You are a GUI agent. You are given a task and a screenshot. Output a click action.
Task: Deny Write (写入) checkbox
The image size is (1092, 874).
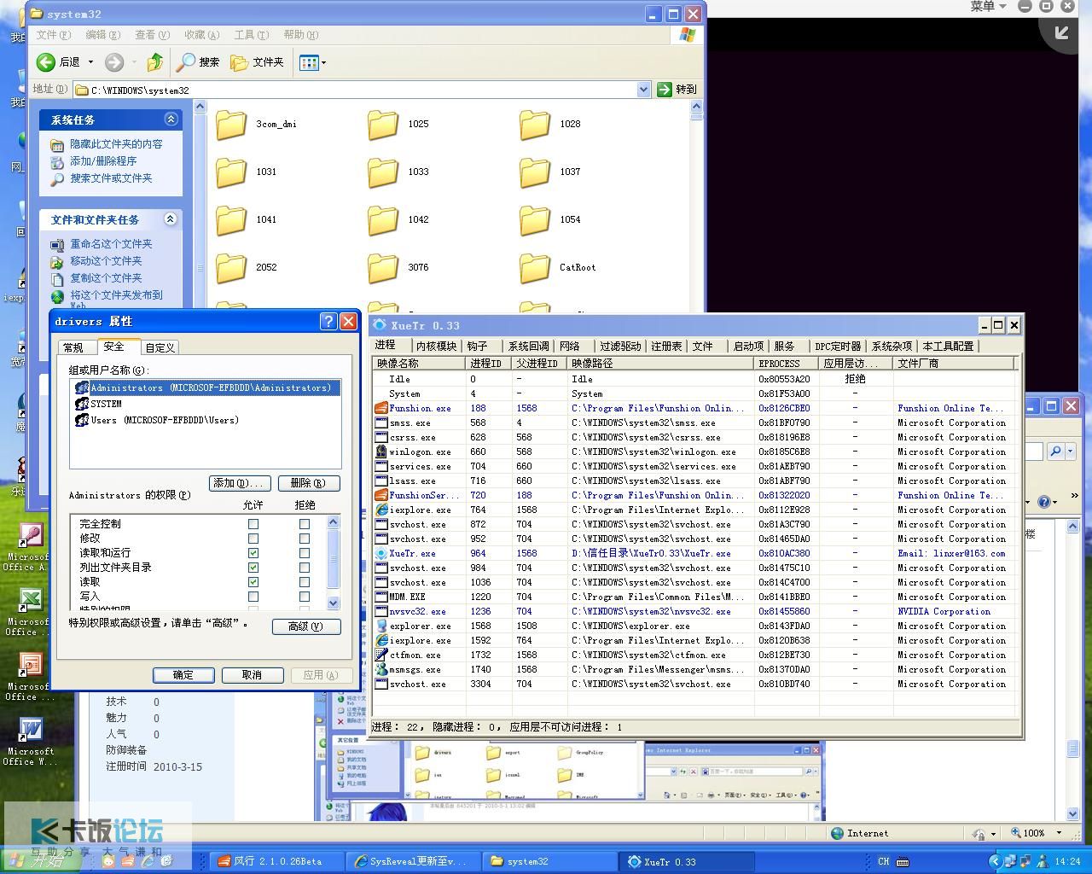[305, 597]
